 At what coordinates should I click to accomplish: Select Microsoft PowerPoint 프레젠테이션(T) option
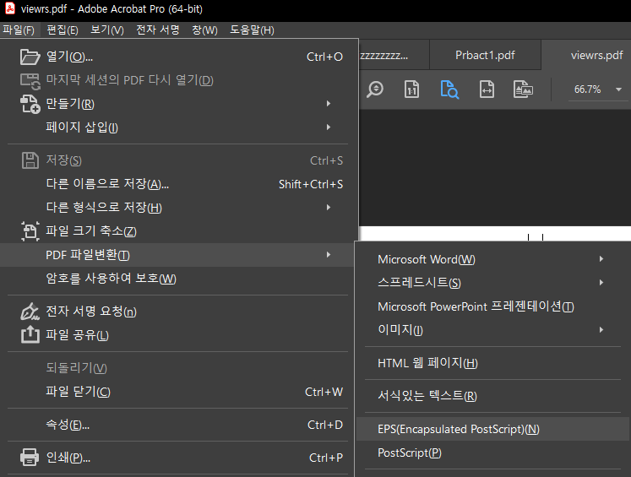(493, 306)
